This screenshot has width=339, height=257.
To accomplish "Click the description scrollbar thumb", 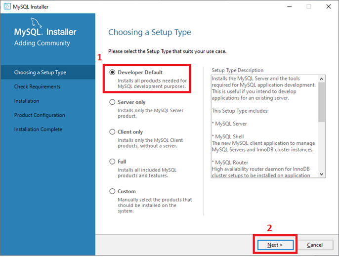I will [322, 102].
